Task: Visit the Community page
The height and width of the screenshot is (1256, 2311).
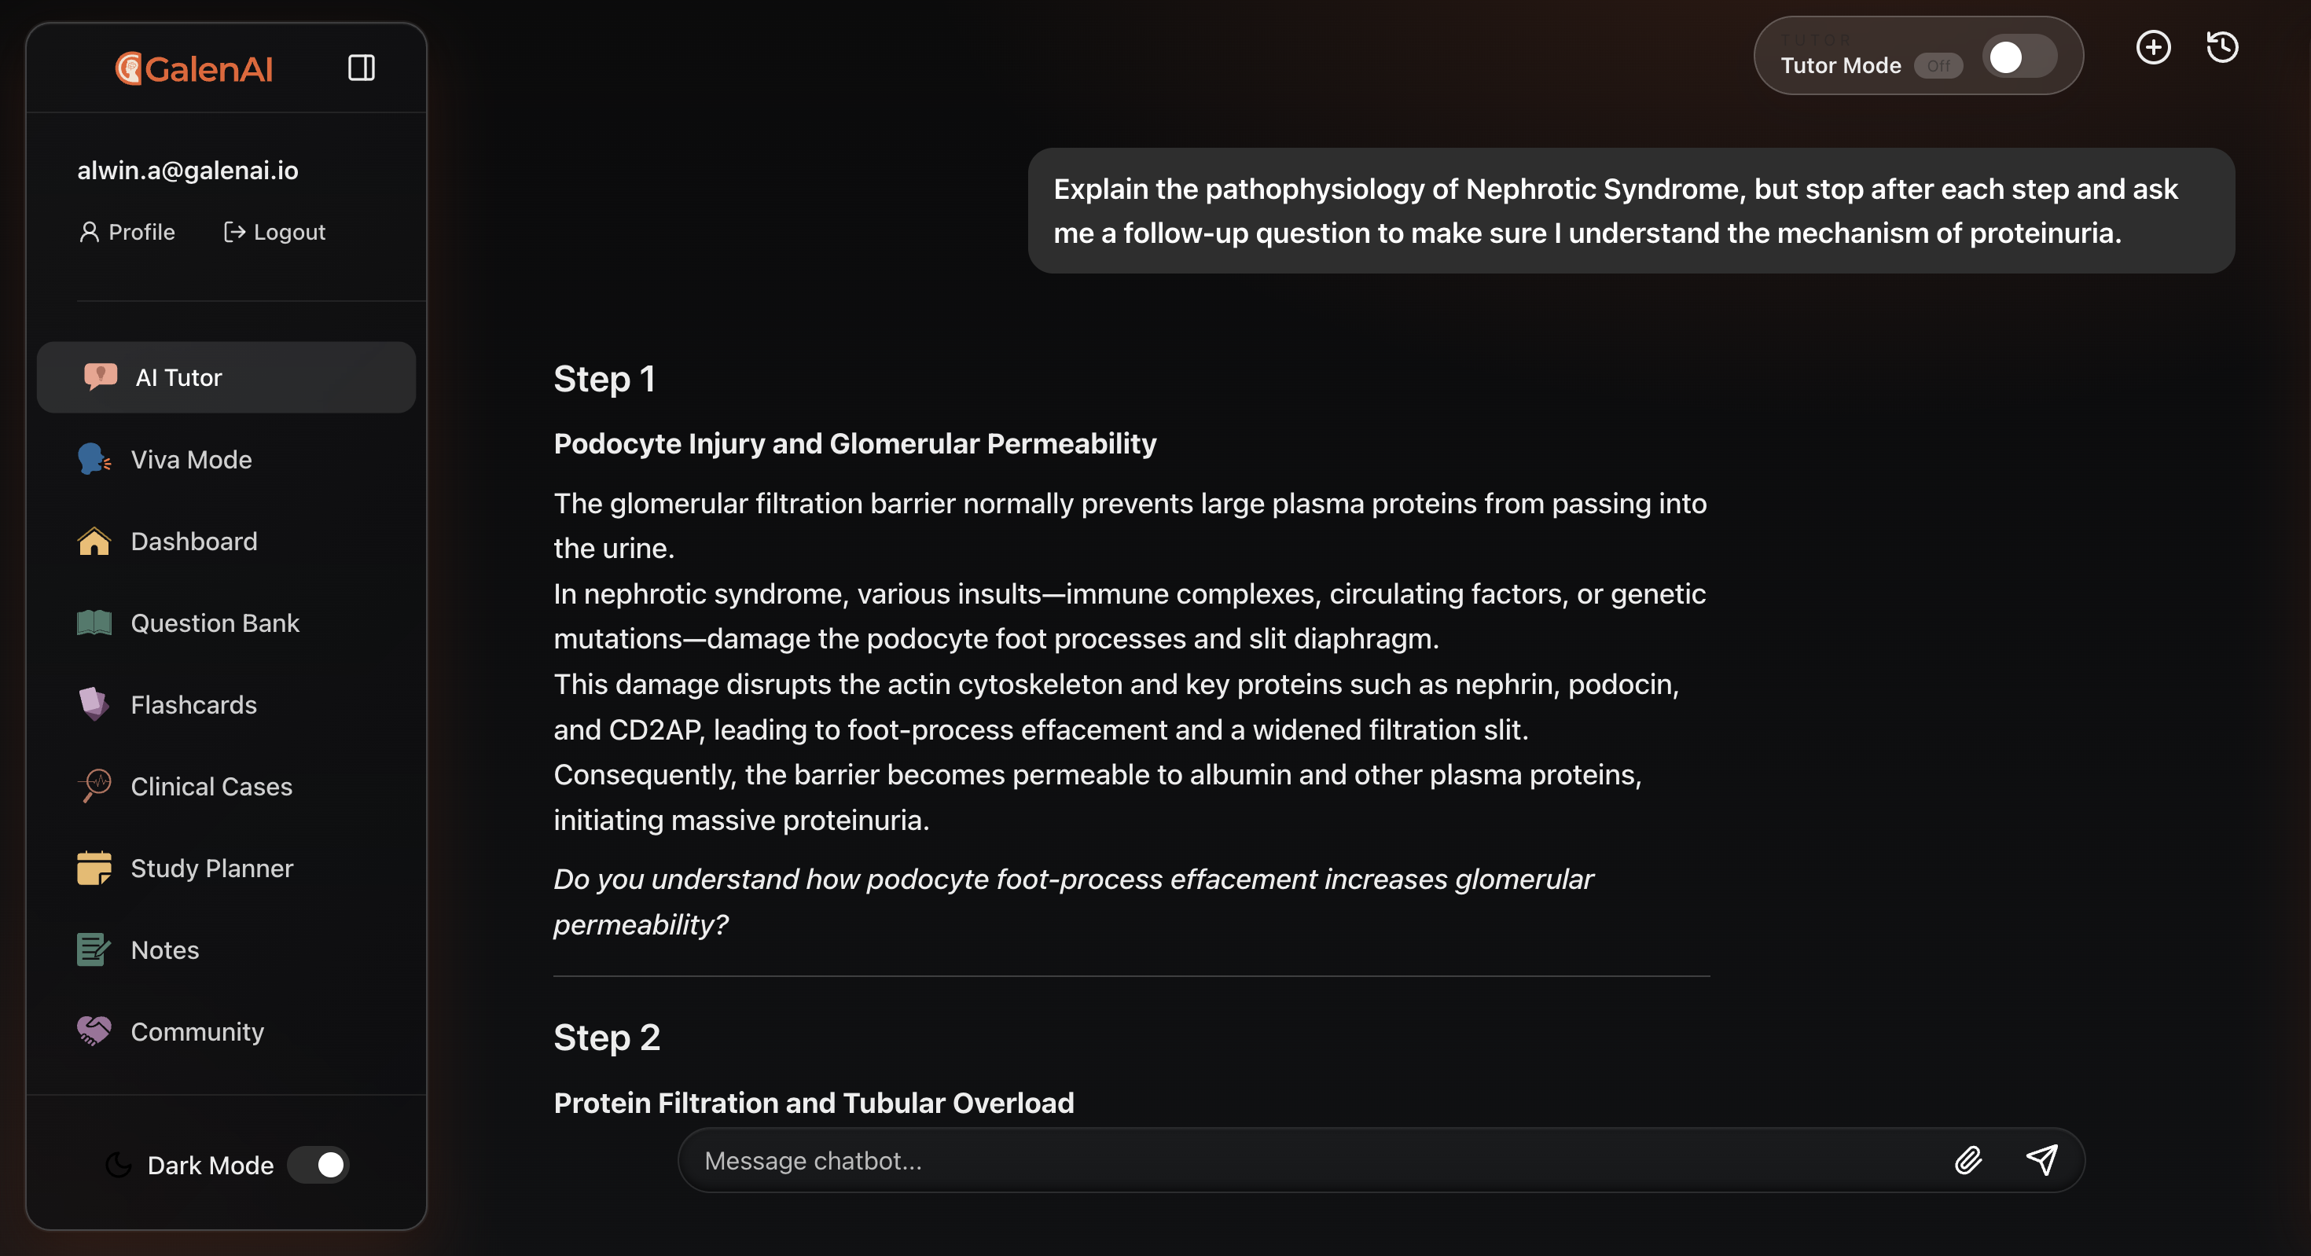Action: [x=197, y=1031]
